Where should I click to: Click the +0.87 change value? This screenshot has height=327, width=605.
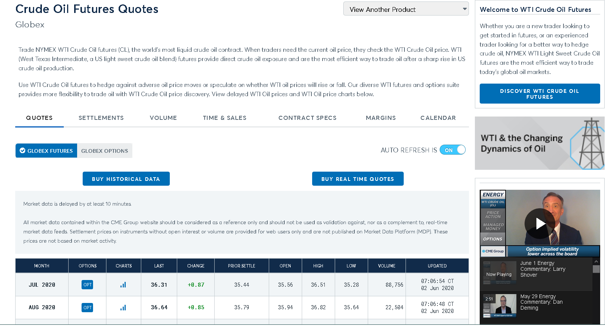click(x=196, y=285)
